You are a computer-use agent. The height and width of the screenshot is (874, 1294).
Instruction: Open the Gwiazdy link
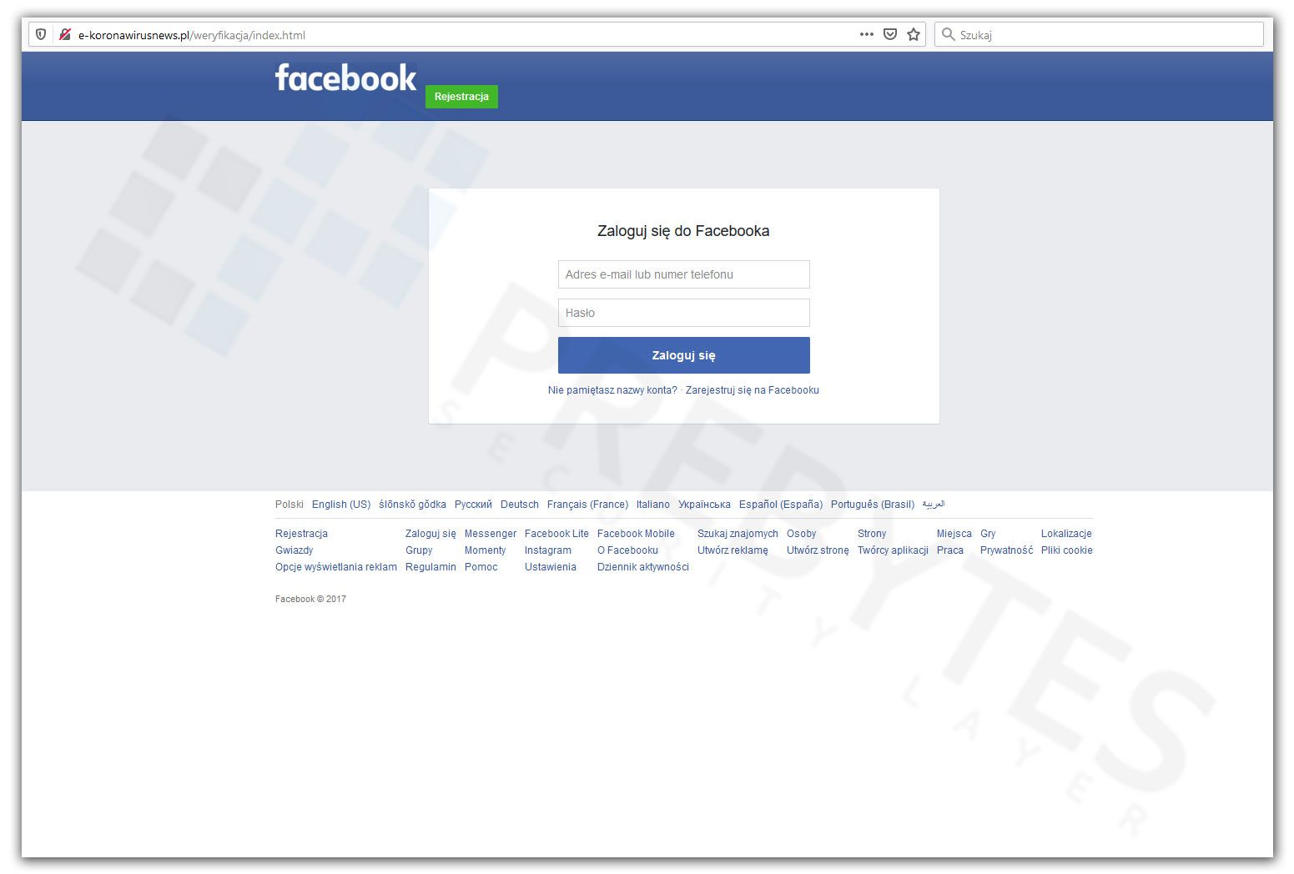click(295, 550)
